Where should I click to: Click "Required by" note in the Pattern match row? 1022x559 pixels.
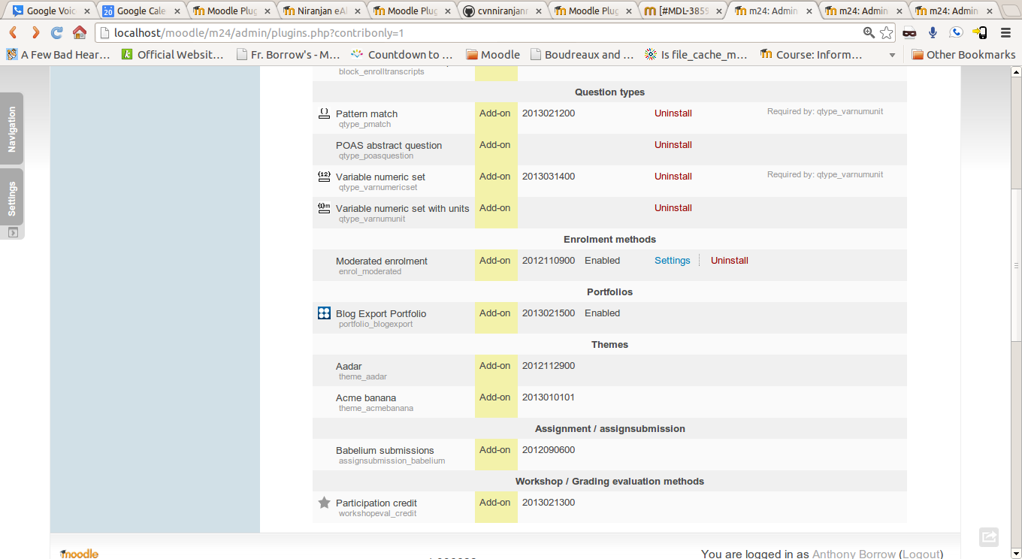pyautogui.click(x=825, y=111)
